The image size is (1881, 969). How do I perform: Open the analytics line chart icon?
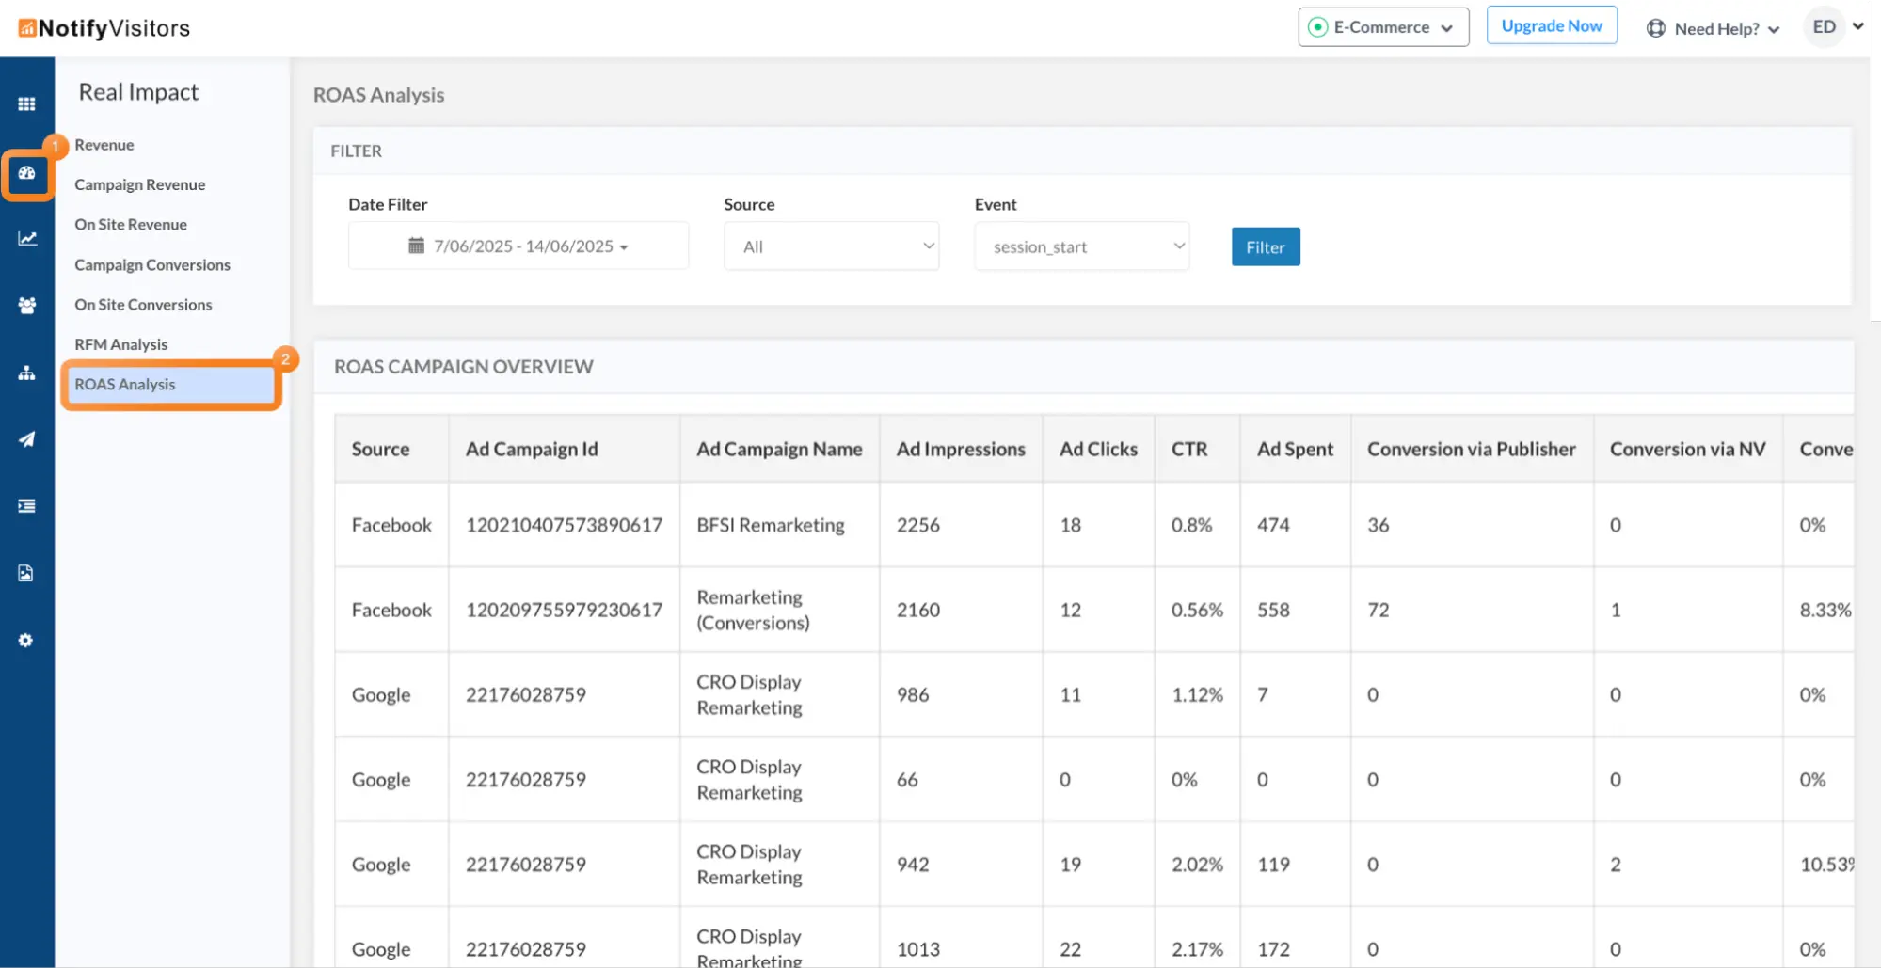[26, 239]
